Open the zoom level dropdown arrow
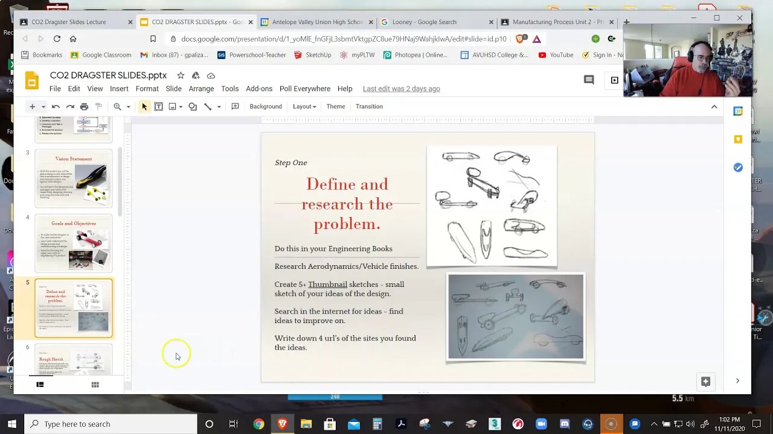The image size is (773, 434). coord(128,107)
